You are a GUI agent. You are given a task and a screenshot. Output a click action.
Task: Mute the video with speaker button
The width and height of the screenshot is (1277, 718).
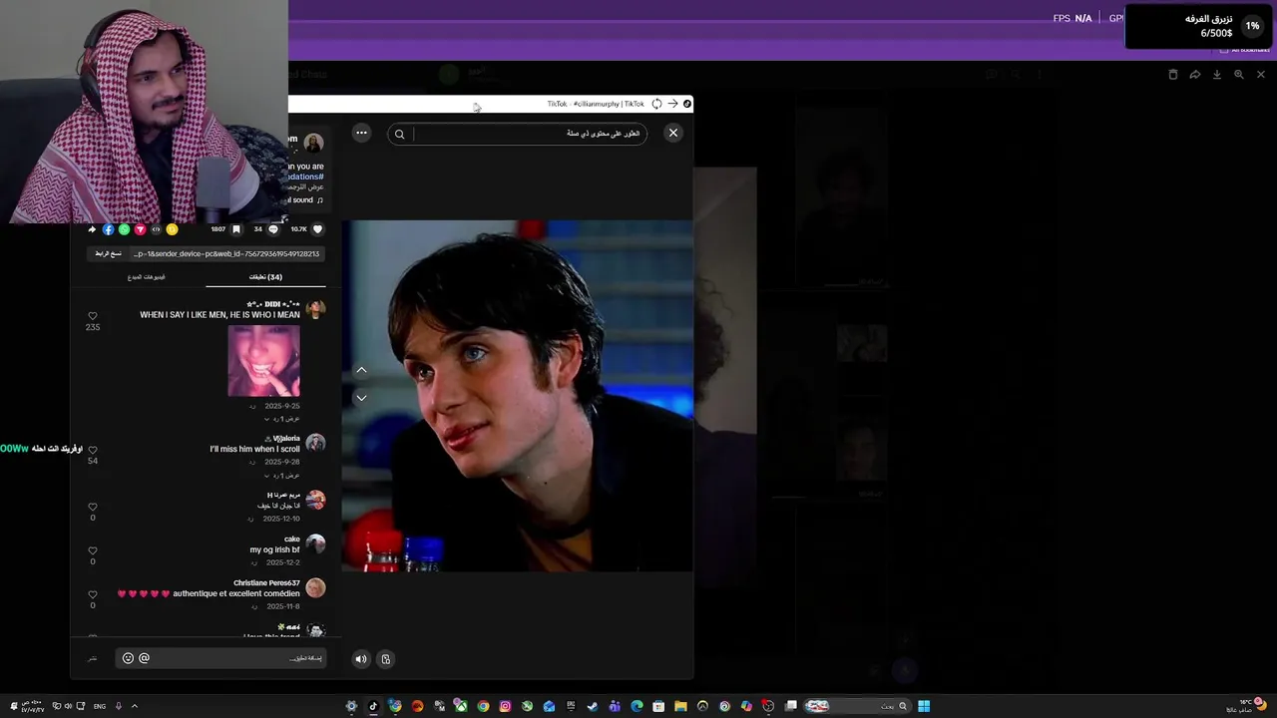pos(361,658)
